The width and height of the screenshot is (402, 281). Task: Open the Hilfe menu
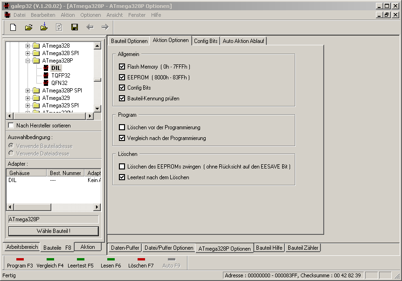click(x=156, y=15)
